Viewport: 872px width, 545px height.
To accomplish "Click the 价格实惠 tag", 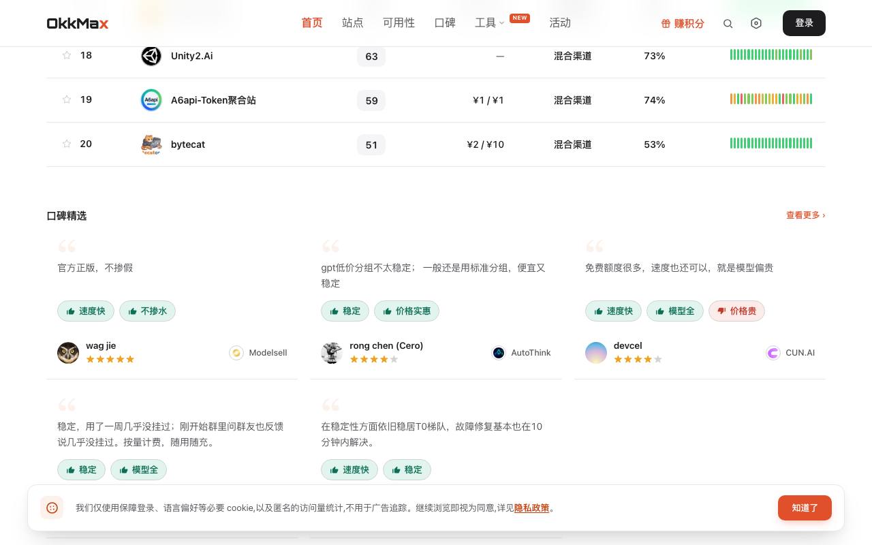I will 407,311.
